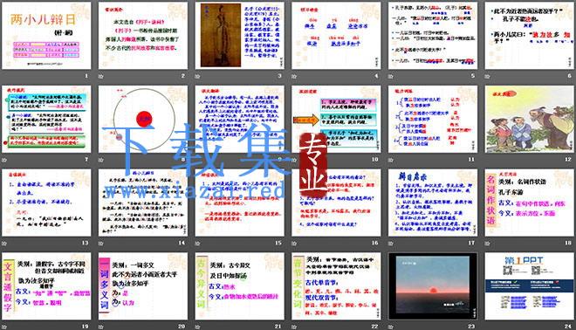The image size is (576, 330).
Task: Select the cartoon illustration slide 12
Action: point(530,120)
